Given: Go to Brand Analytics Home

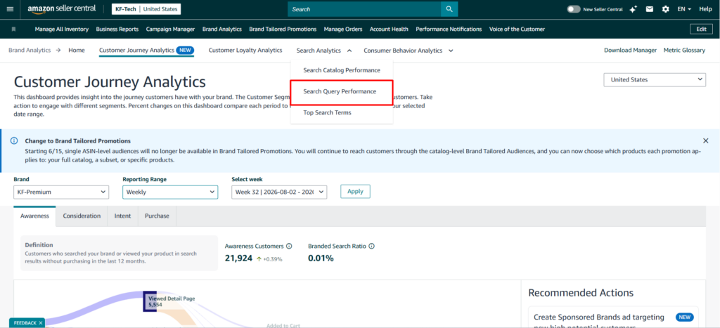Looking at the screenshot, I should [77, 51].
